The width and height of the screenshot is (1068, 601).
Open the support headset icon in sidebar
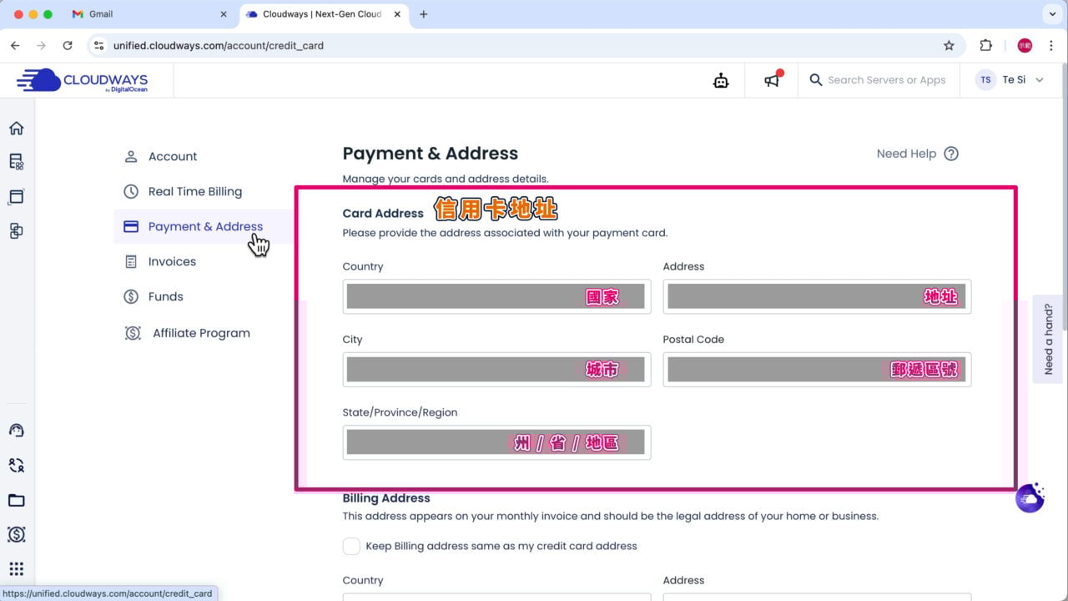(x=17, y=431)
